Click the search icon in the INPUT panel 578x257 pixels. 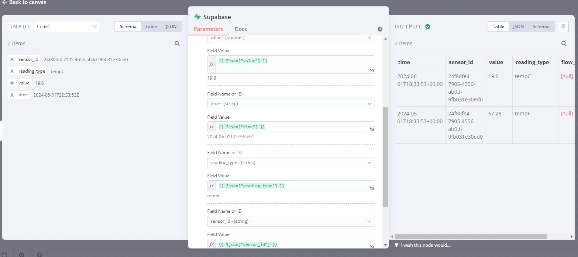pyautogui.click(x=177, y=44)
